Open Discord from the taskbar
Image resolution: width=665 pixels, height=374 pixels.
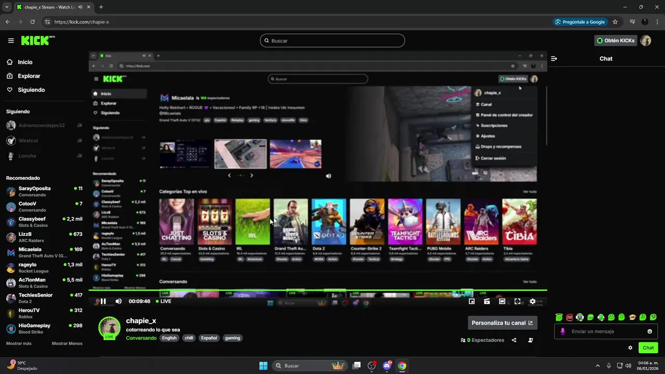pos(387,366)
